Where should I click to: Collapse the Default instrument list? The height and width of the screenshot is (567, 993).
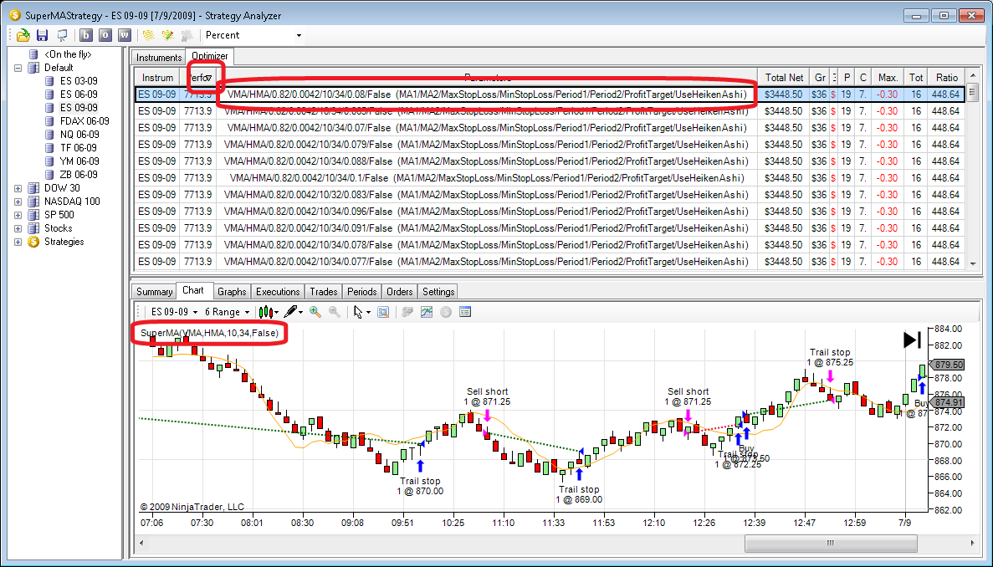pos(18,68)
